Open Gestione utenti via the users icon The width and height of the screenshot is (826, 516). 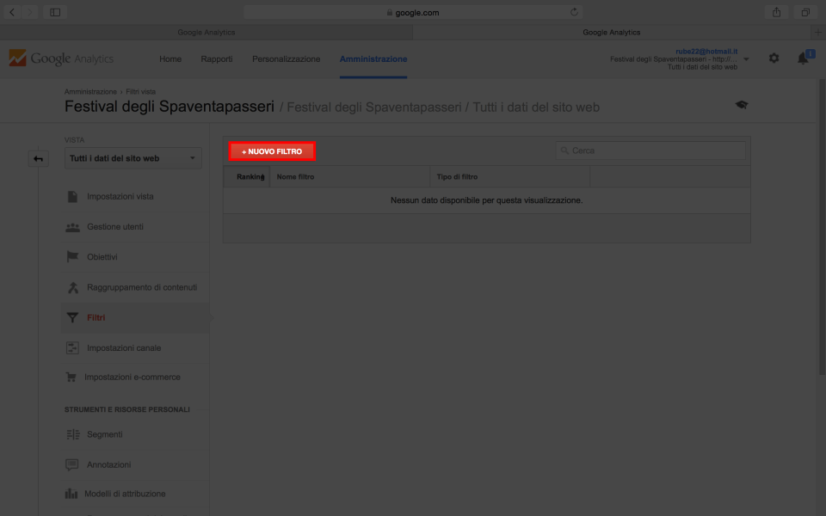click(x=73, y=226)
